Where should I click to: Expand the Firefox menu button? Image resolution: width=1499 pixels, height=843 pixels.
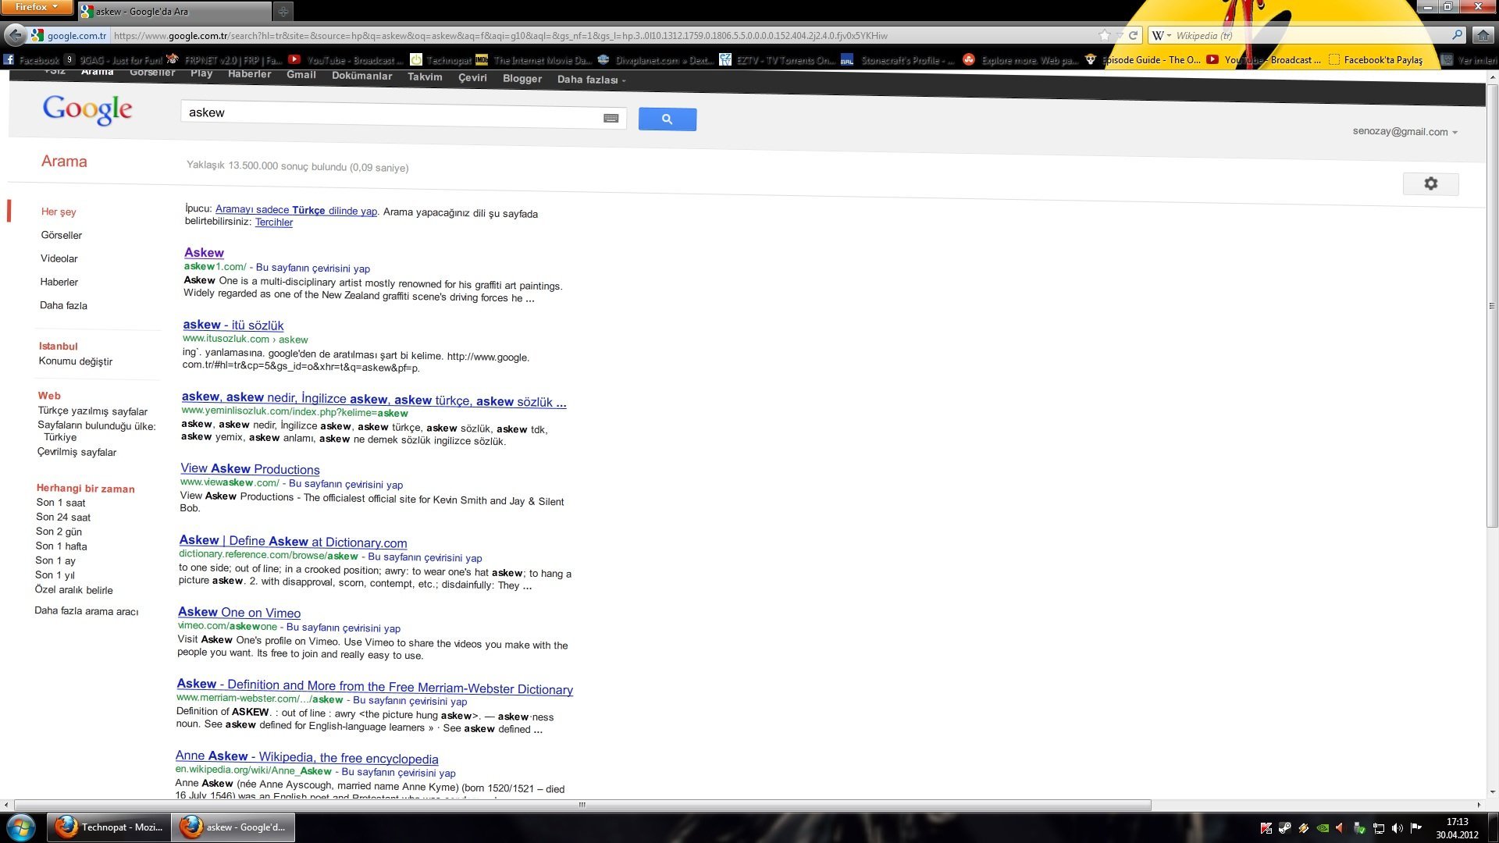37,7
